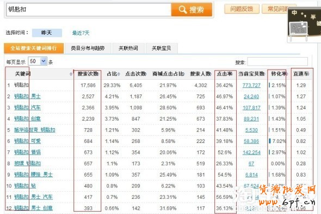Open item count link 142,254
The width and height of the screenshot is (321, 214).
click(x=251, y=153)
